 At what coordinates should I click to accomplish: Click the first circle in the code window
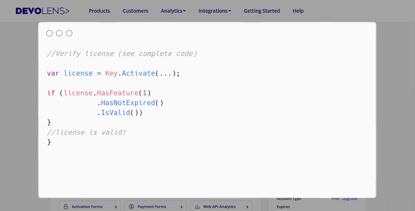coord(49,33)
